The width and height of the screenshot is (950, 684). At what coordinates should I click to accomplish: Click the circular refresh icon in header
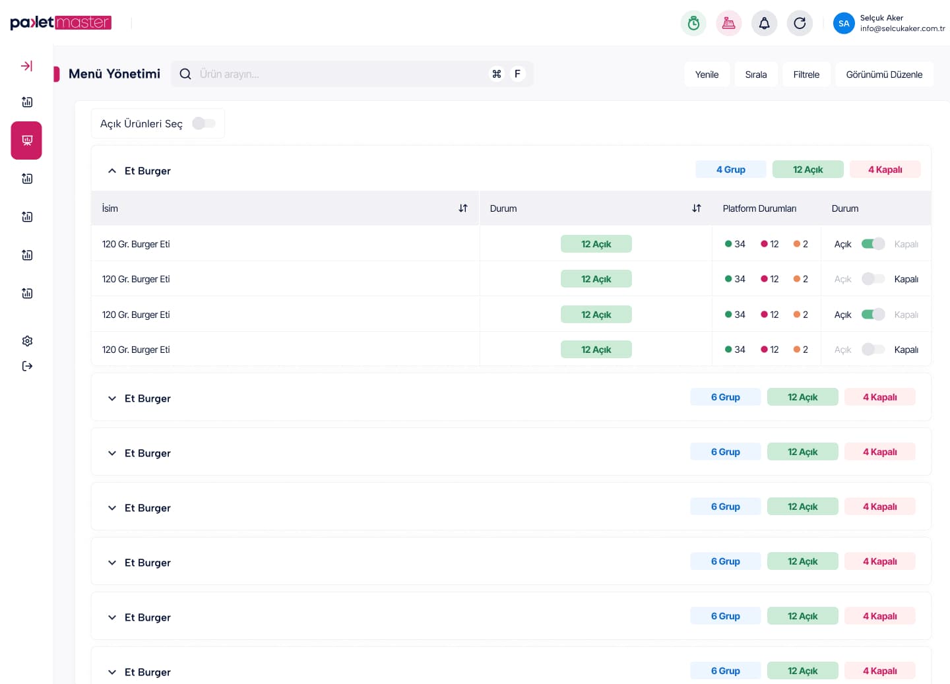tap(800, 23)
